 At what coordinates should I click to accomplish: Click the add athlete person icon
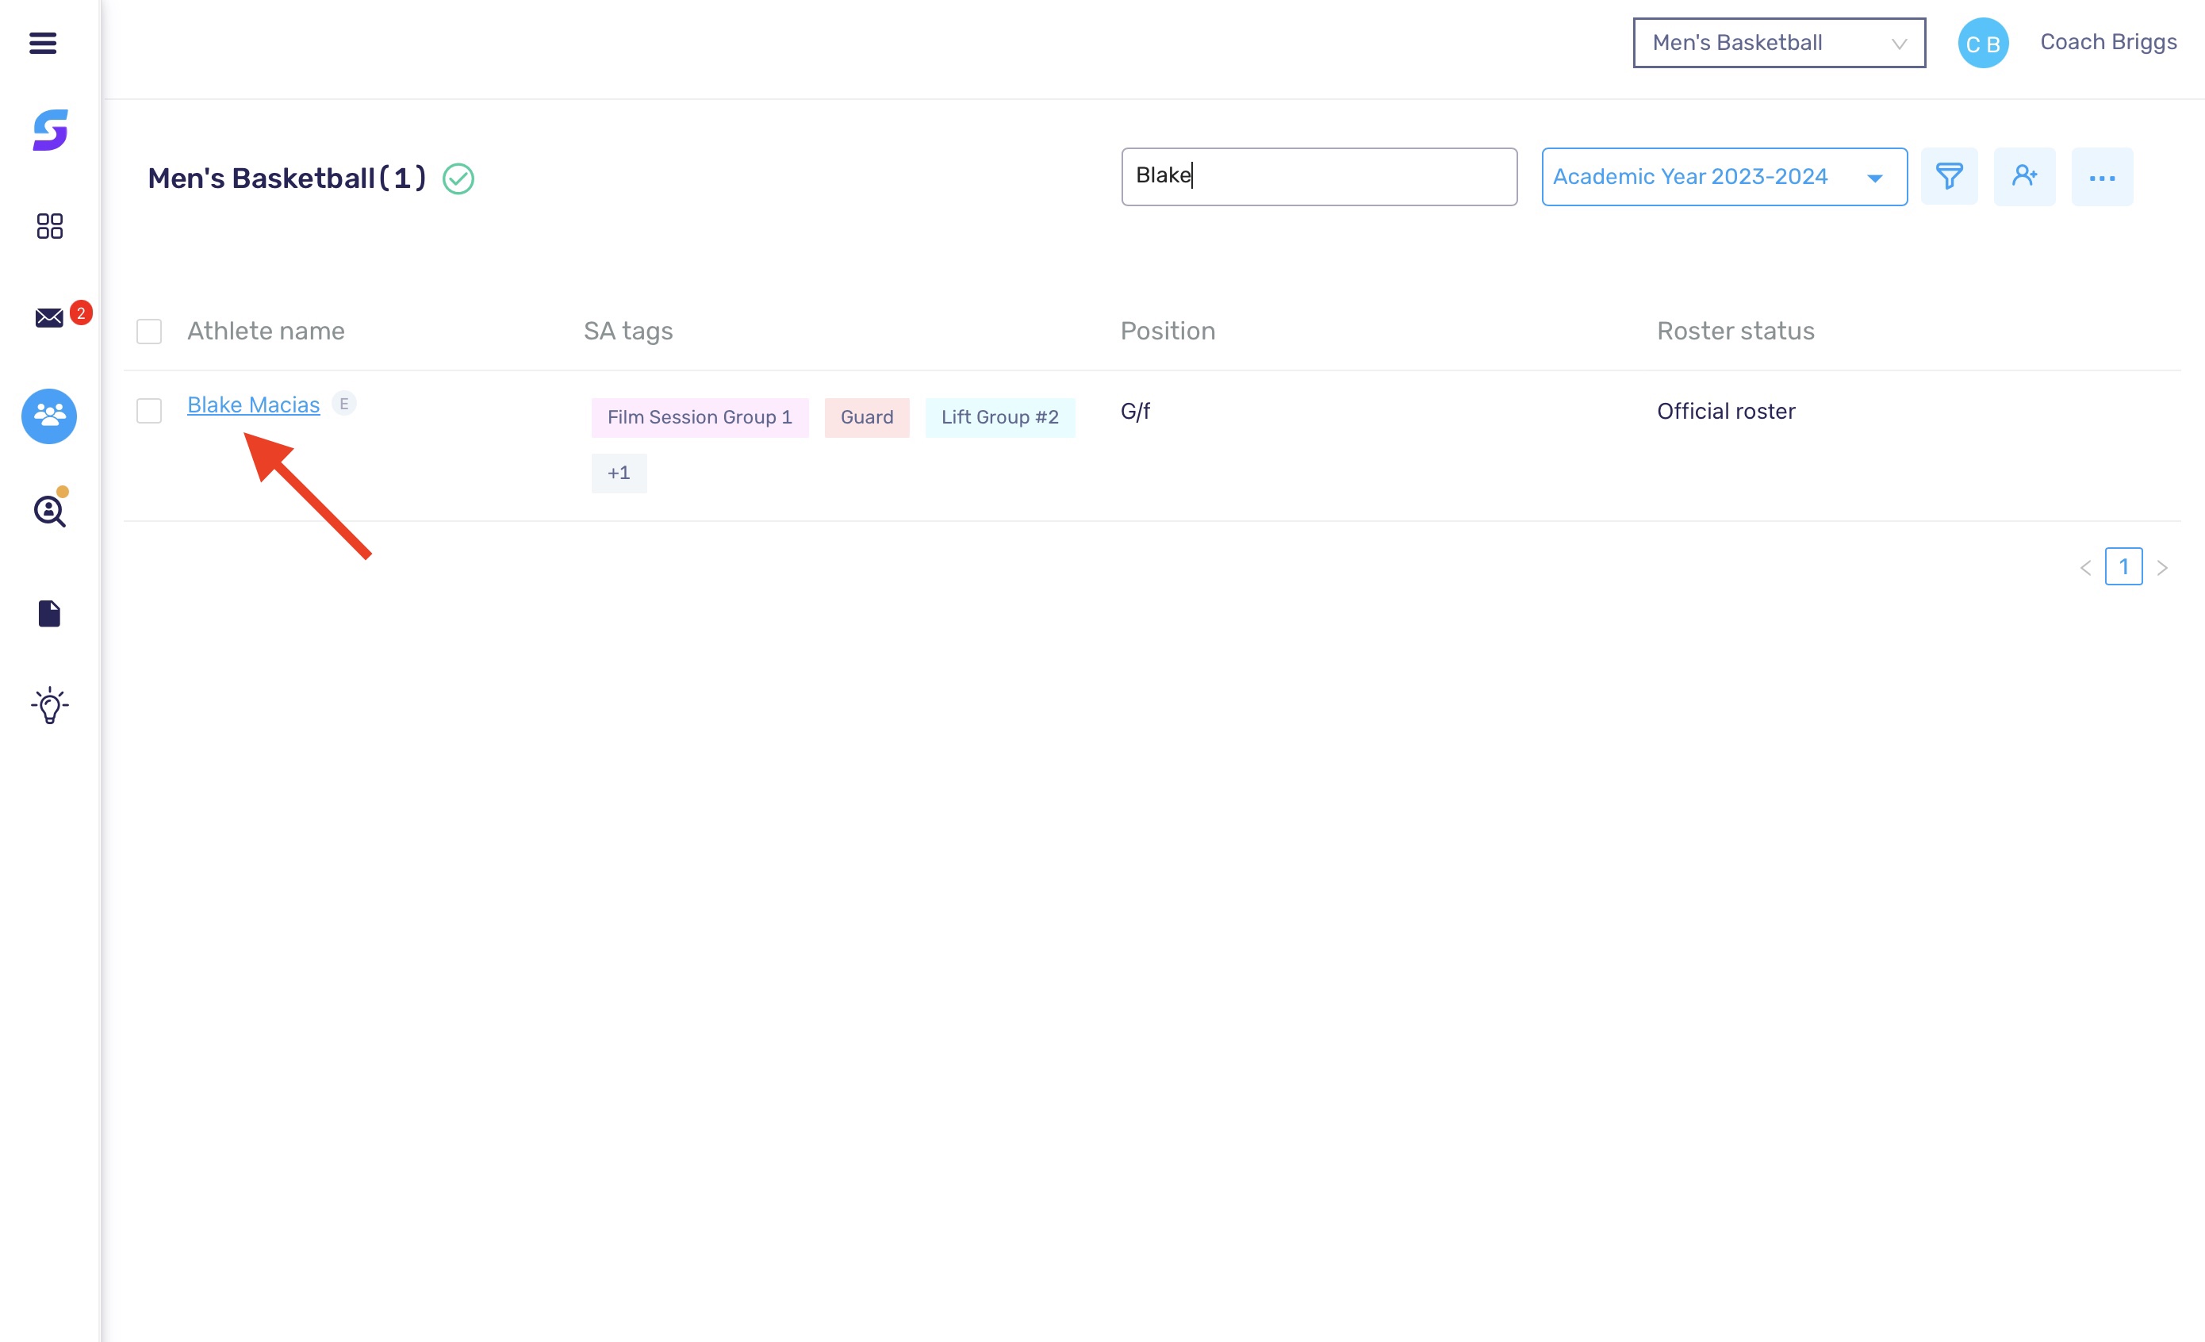coord(2025,176)
